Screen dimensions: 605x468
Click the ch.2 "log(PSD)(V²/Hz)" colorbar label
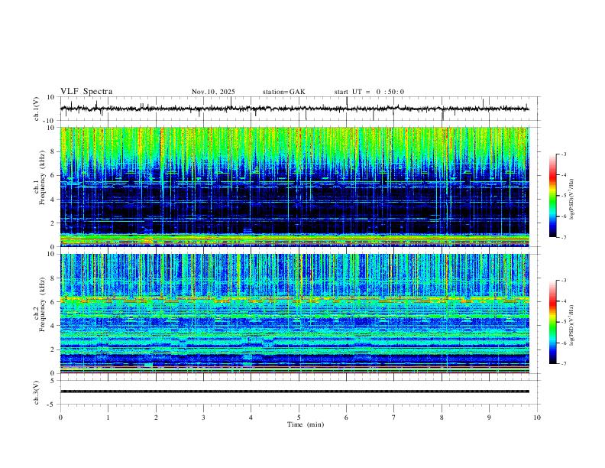(x=572, y=325)
